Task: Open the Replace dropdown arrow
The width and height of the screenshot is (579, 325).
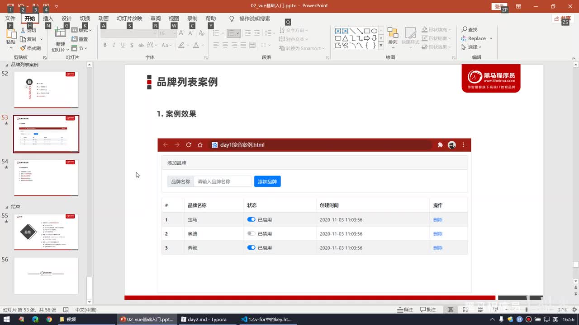Action: (x=491, y=38)
